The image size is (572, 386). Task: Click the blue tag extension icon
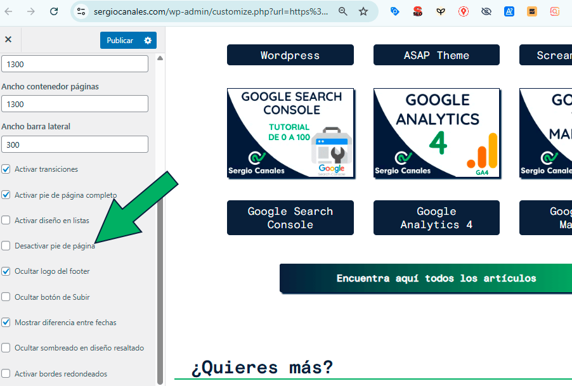pos(395,11)
